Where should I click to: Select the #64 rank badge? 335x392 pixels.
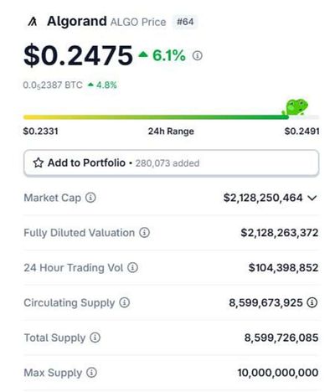pyautogui.click(x=185, y=22)
